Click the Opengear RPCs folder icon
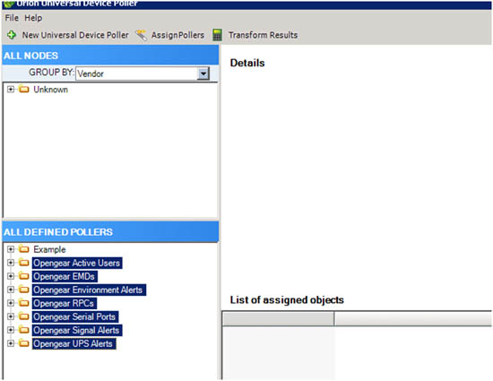The image size is (493, 381). [x=24, y=303]
